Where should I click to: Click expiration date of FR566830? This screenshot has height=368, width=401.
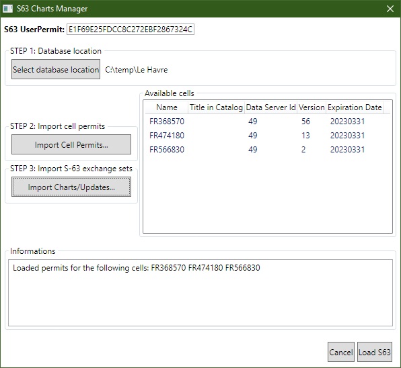coord(347,149)
